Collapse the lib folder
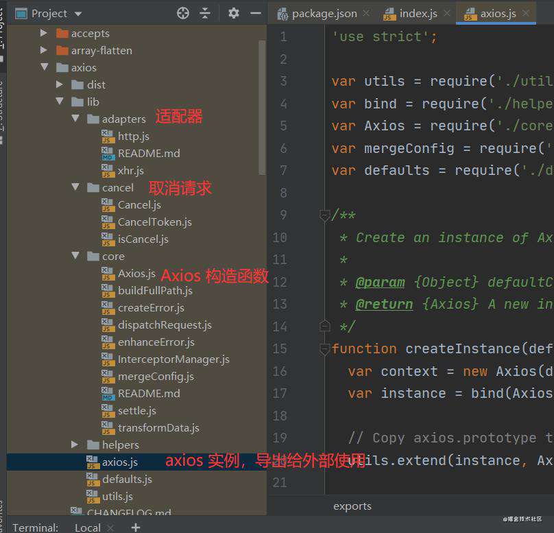This screenshot has width=554, height=533. [x=60, y=101]
